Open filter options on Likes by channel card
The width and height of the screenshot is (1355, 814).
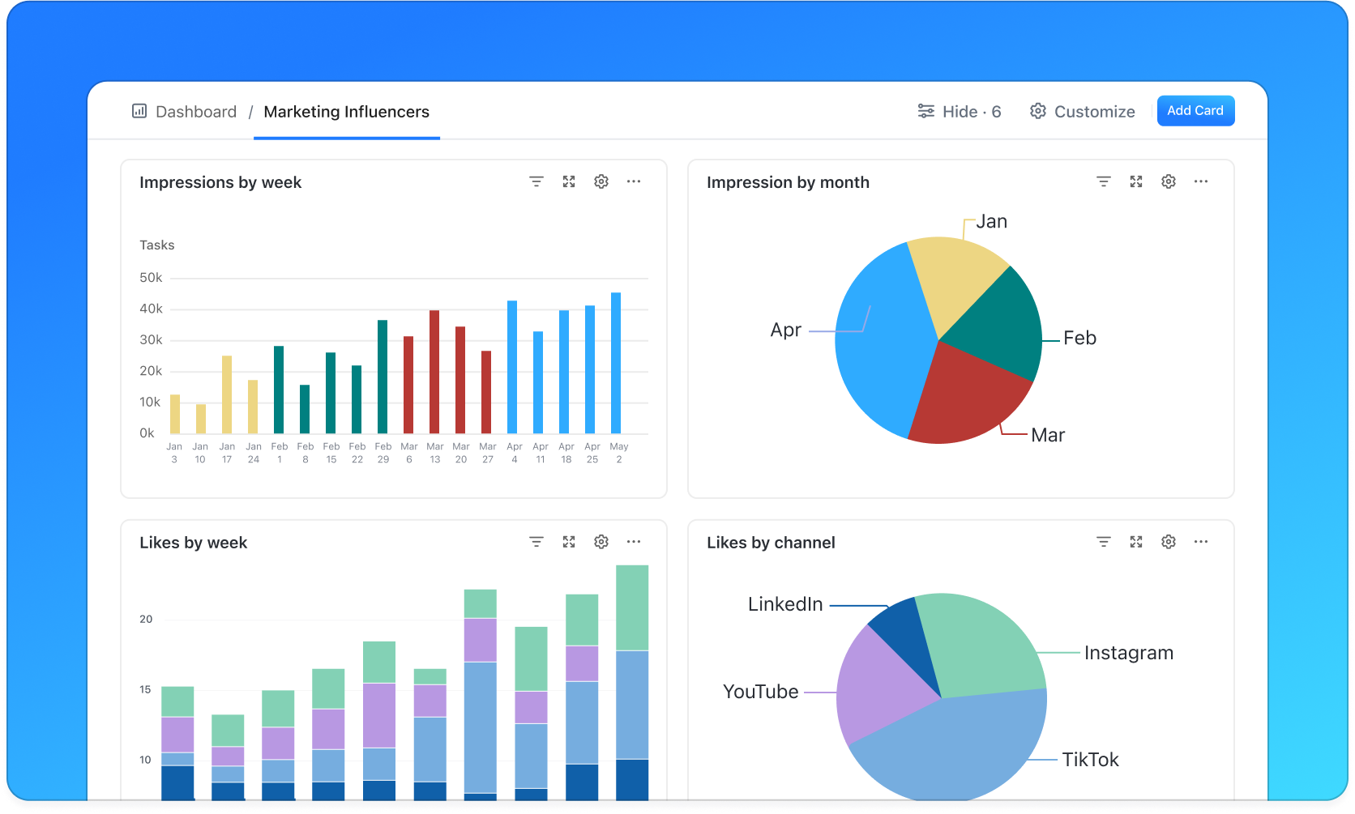point(1103,542)
